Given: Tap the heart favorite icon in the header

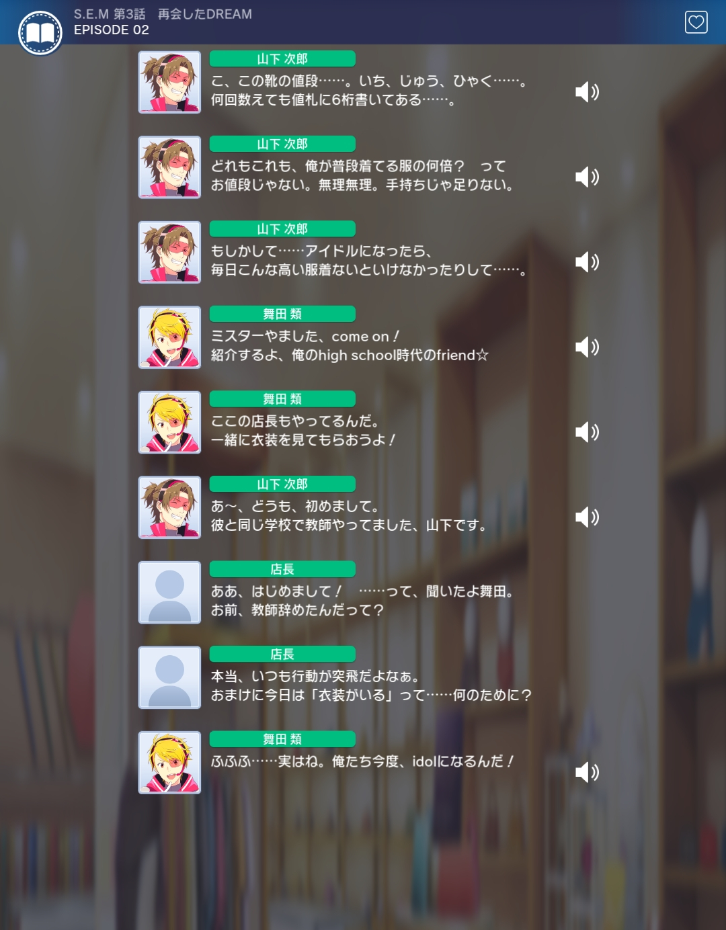Looking at the screenshot, I should pos(696,22).
